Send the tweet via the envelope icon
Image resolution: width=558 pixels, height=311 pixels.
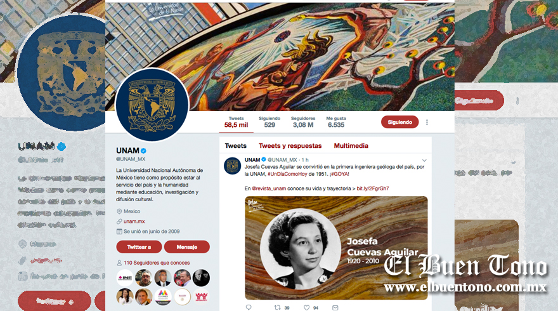click(335, 307)
